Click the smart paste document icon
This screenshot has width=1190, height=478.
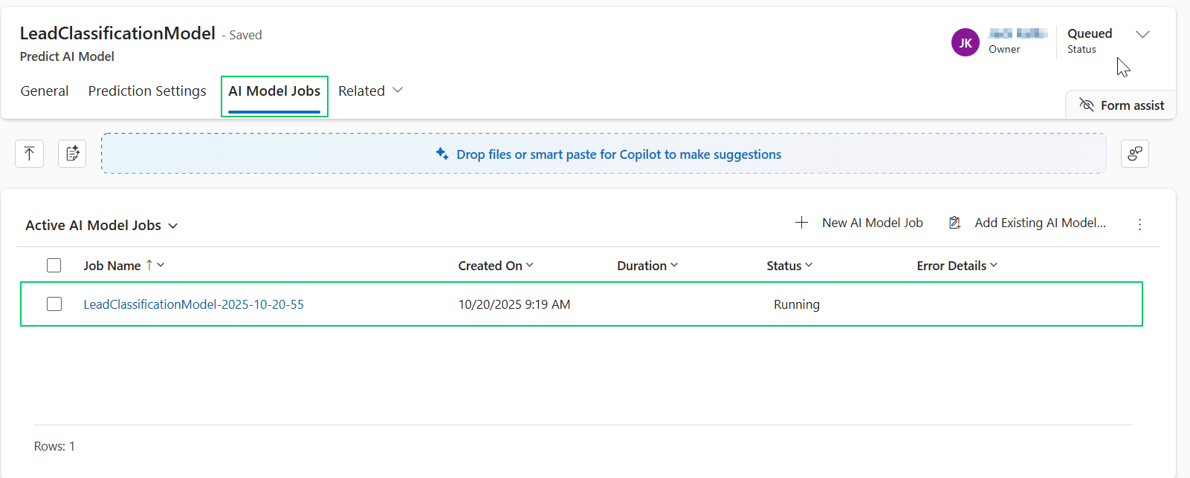click(x=72, y=154)
